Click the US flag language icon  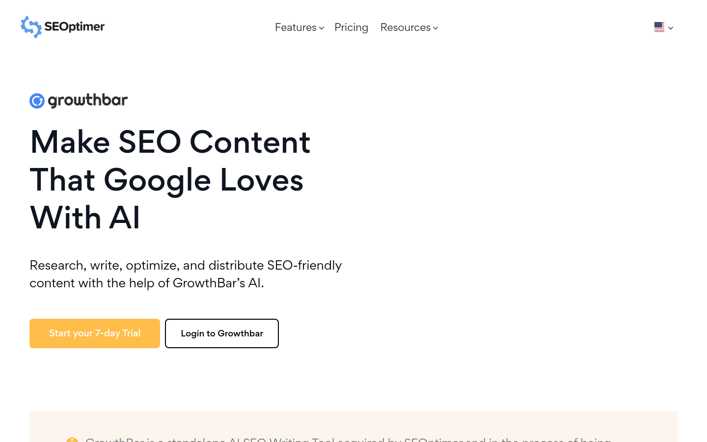[659, 28]
